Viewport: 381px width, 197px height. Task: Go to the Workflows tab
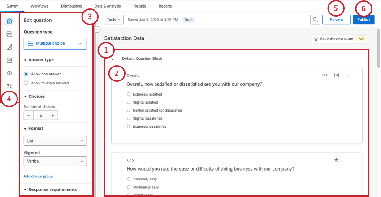[x=39, y=6]
